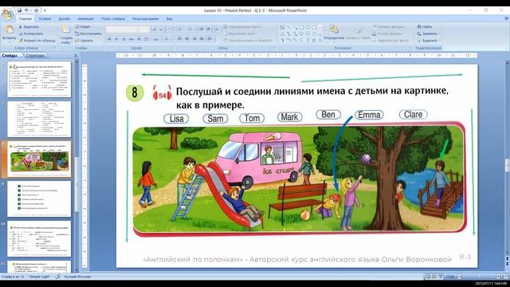Open the Показ слайдов tab
The height and width of the screenshot is (287, 510).
pyautogui.click(x=113, y=19)
